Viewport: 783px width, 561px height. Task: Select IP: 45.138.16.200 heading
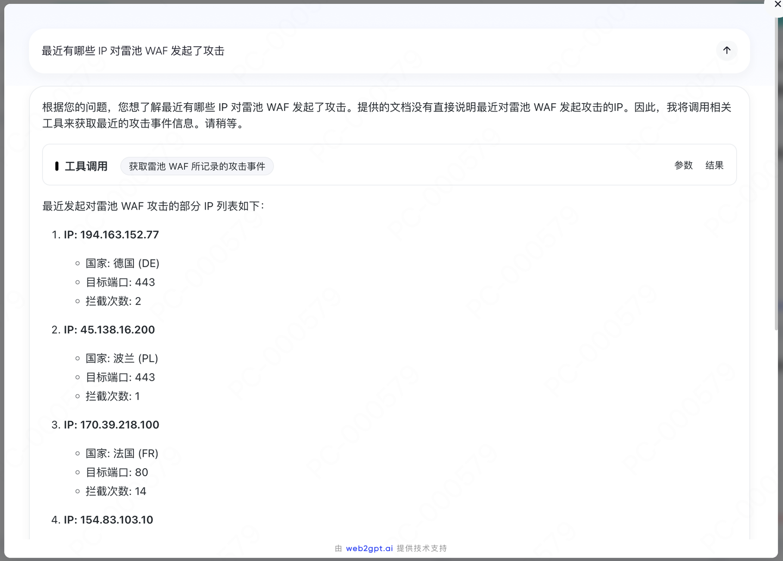coord(109,330)
